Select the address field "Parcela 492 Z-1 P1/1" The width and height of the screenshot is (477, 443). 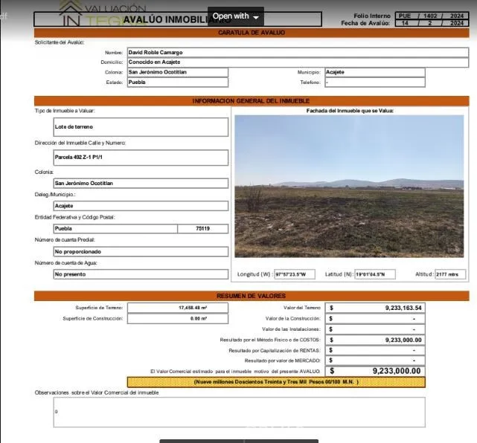point(141,158)
